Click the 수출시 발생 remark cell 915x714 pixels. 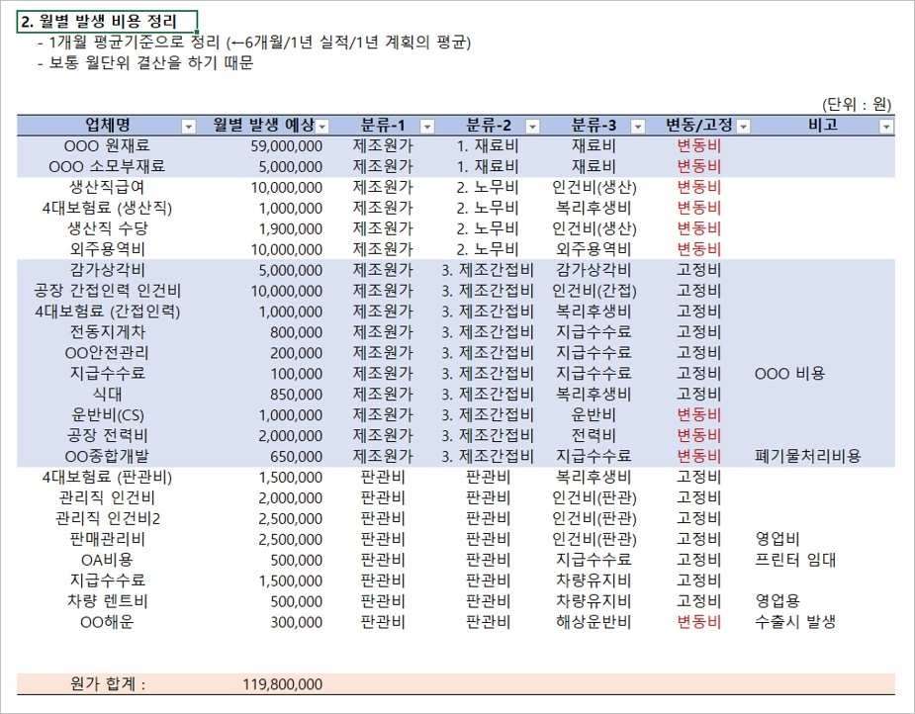[x=795, y=622]
